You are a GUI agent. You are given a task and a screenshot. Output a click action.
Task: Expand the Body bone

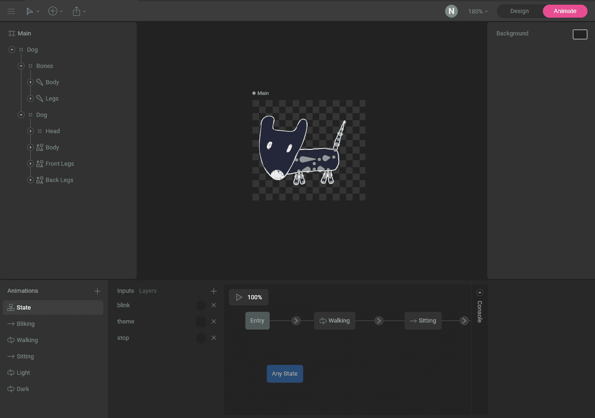pyautogui.click(x=30, y=82)
